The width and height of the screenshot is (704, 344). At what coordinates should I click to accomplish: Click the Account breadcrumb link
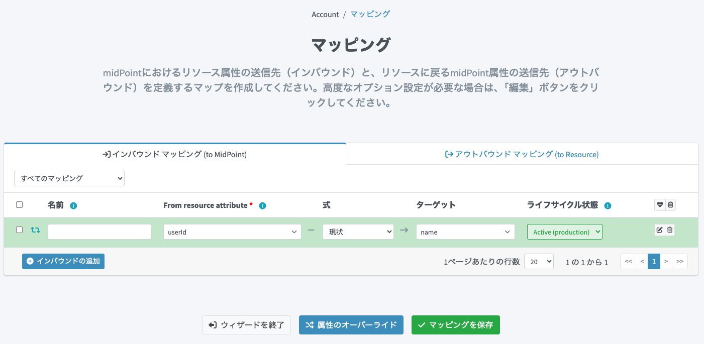[x=325, y=14]
